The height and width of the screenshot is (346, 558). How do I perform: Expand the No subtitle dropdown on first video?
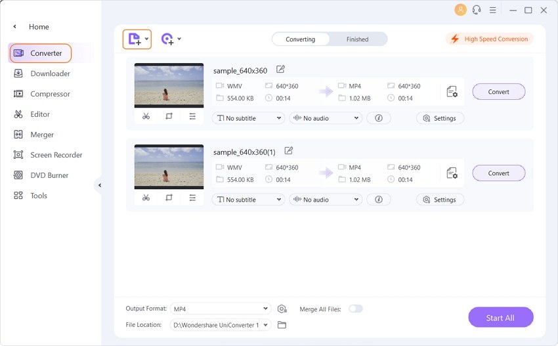click(248, 118)
